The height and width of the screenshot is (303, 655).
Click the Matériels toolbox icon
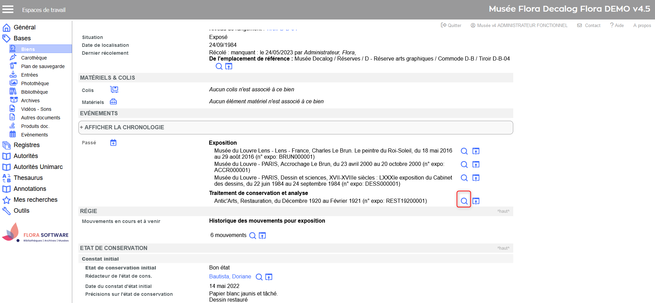113,102
